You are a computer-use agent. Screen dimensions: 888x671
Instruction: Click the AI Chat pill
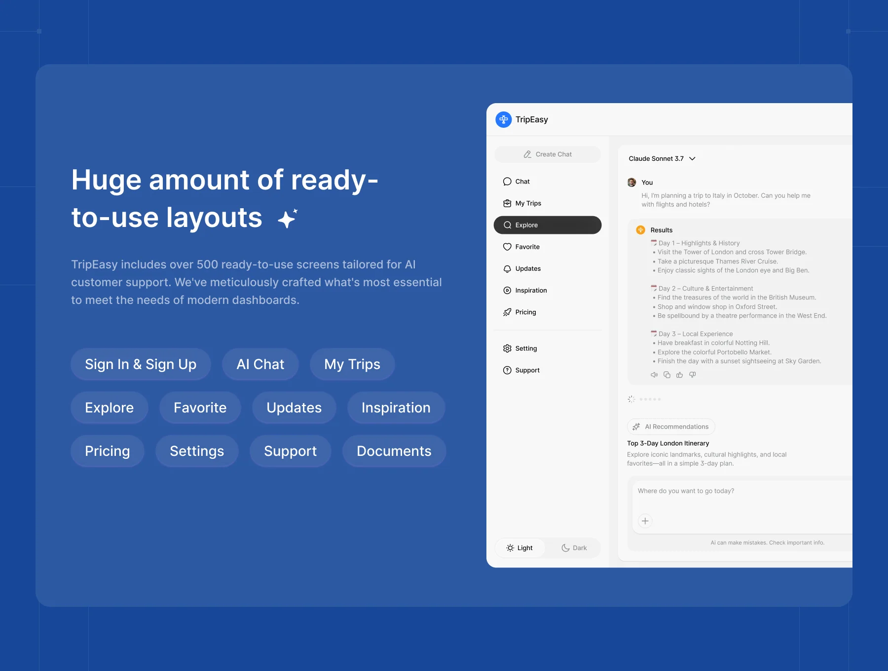260,364
